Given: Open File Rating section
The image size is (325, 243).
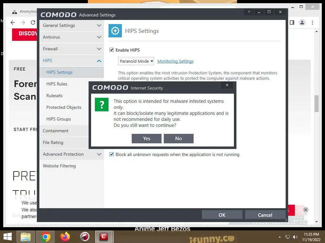Looking at the screenshot, I should point(53,143).
